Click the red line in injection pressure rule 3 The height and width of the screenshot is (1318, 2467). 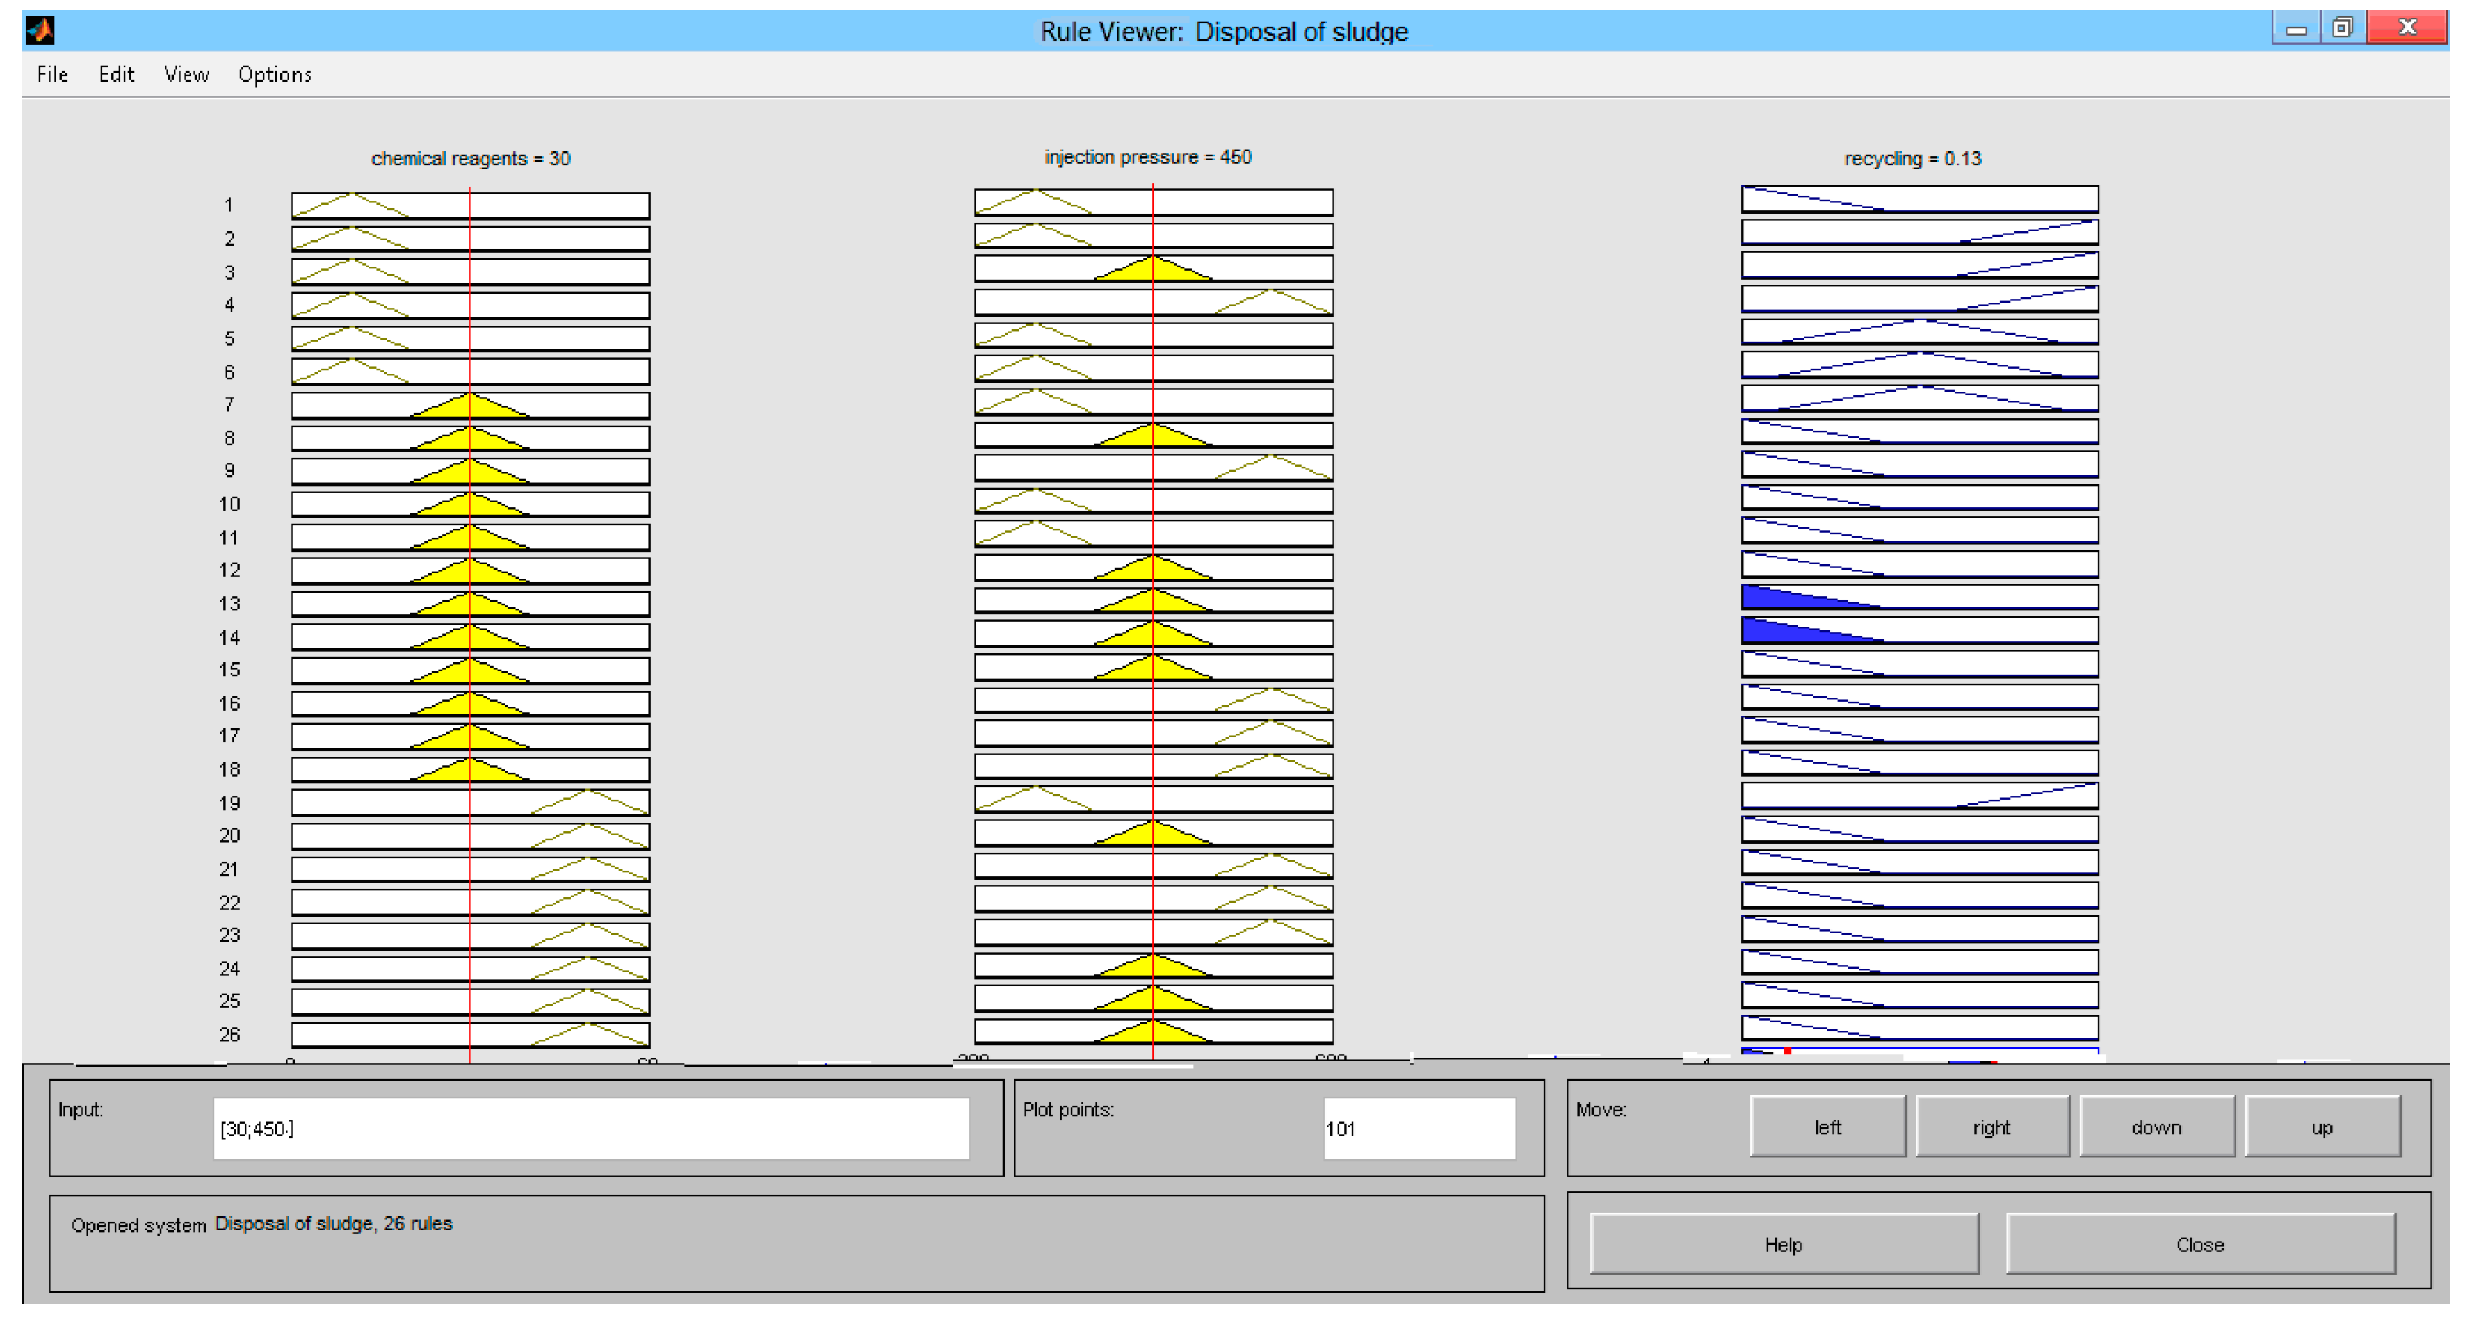pos(1153,268)
